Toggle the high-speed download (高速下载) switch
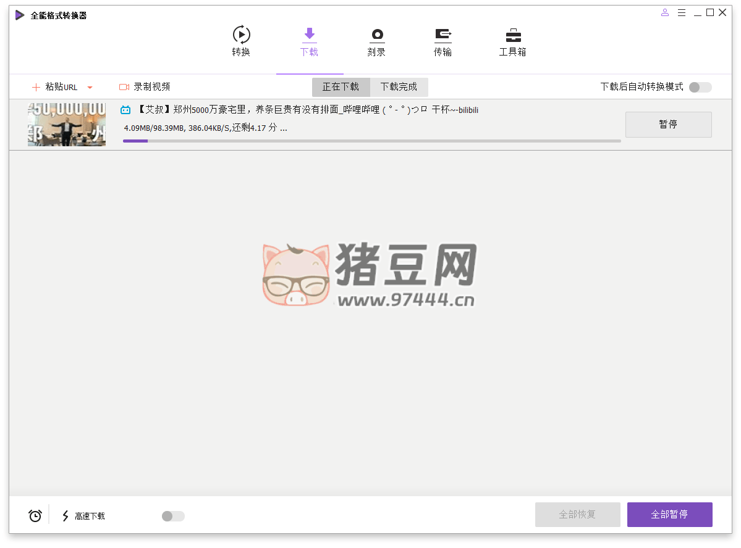Screen dimensions: 741x548 pyautogui.click(x=173, y=516)
